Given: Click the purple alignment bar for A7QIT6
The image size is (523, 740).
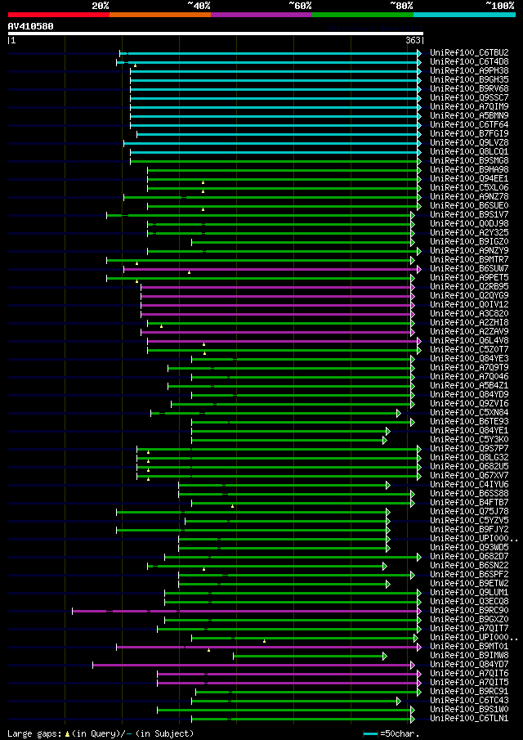Looking at the screenshot, I should point(288,674).
